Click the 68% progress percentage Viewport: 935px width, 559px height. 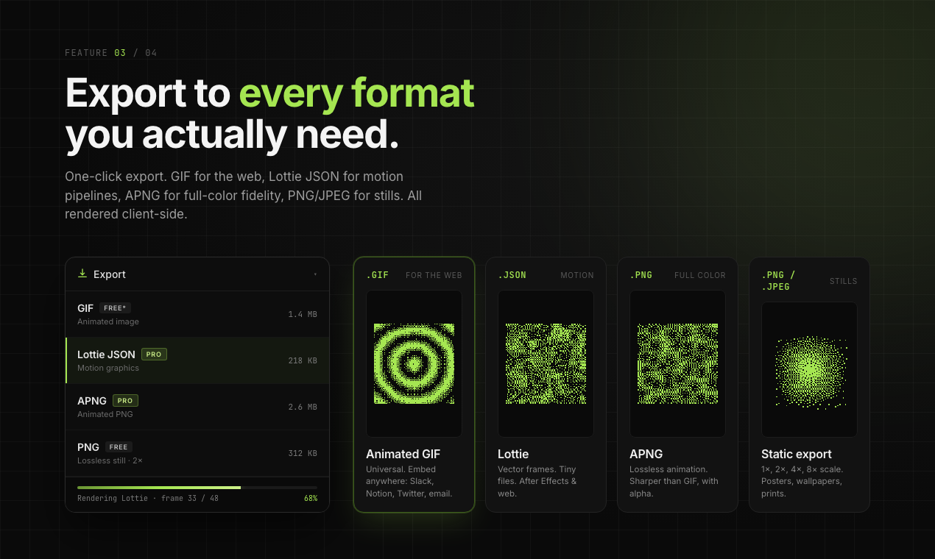point(311,499)
